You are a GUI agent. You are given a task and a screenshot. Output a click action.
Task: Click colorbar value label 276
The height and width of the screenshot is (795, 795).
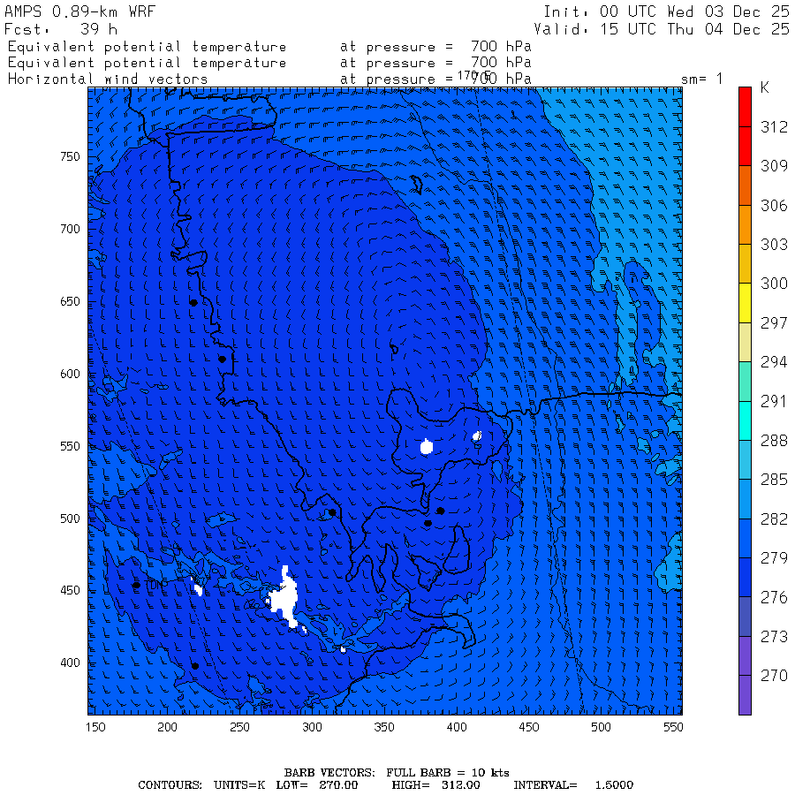[x=774, y=597]
